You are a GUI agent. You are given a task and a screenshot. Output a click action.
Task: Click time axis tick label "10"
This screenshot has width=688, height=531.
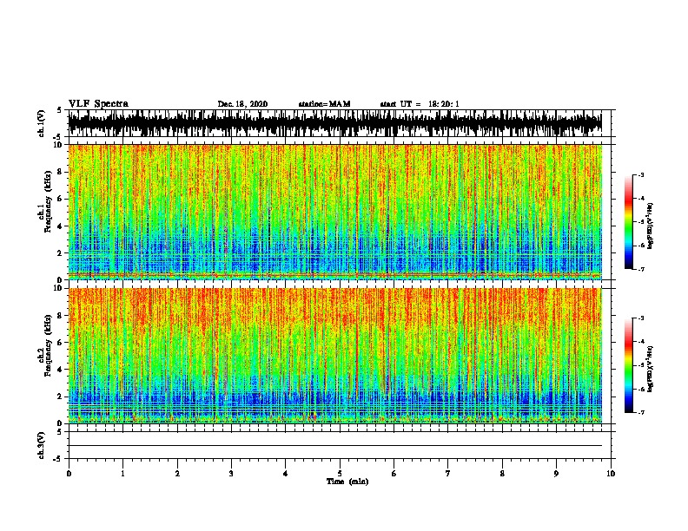[x=611, y=474]
